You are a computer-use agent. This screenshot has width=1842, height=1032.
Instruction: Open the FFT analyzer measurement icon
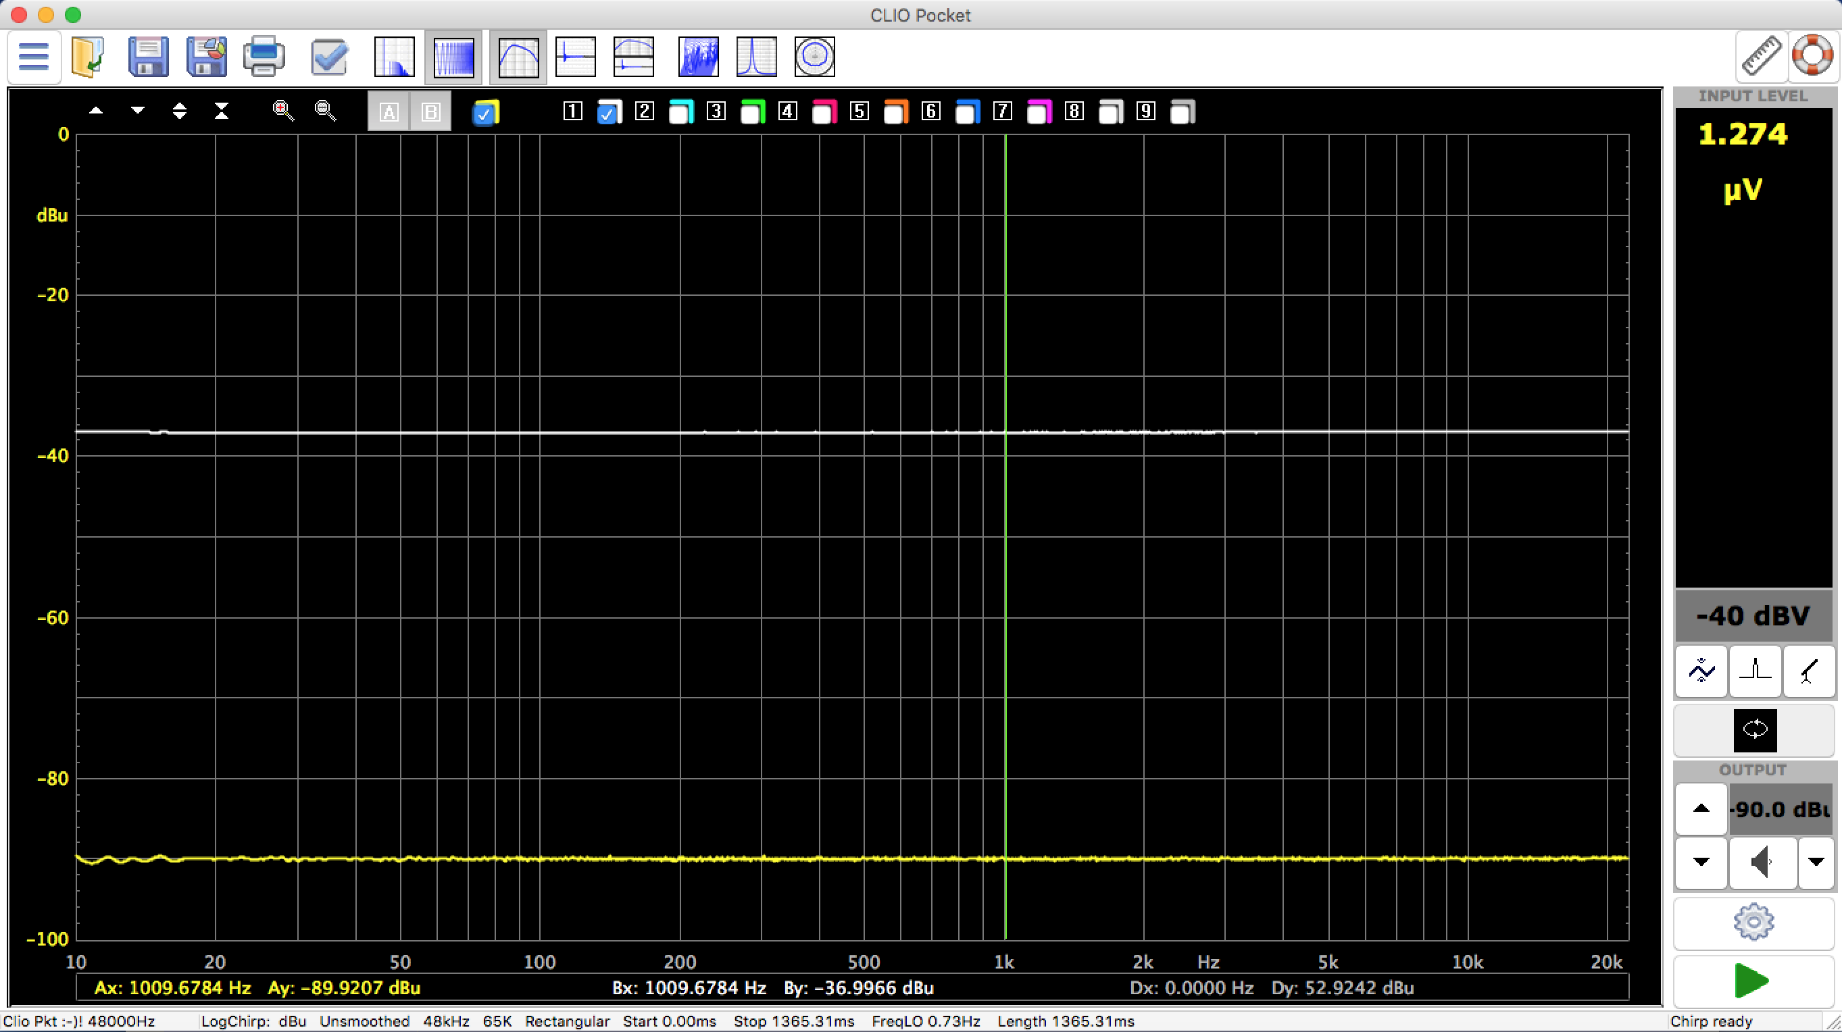click(394, 57)
